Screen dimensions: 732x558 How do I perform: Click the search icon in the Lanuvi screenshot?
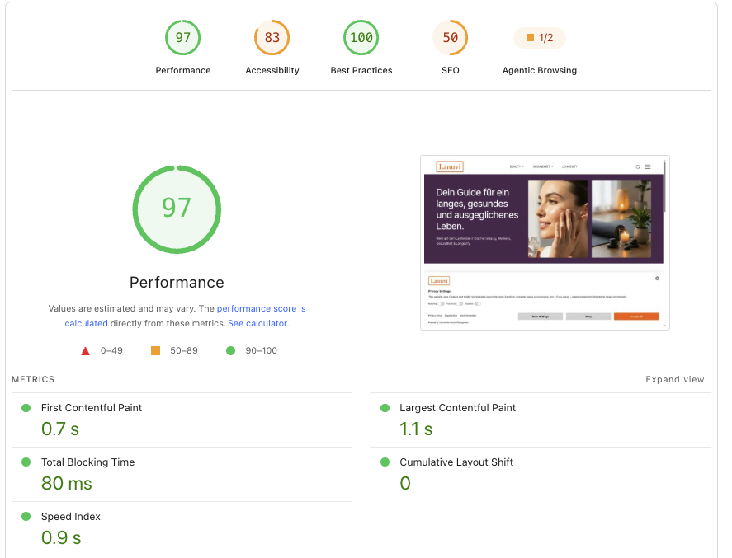tap(638, 166)
